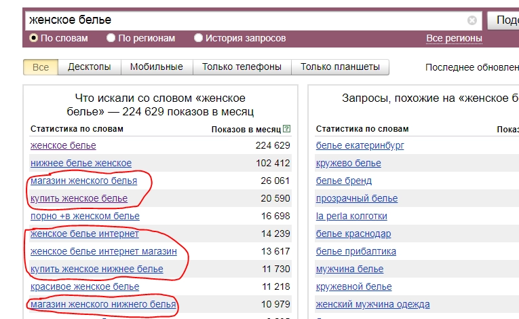Clear the search field with the X icon
This screenshot has height=319, width=519.
tap(472, 20)
